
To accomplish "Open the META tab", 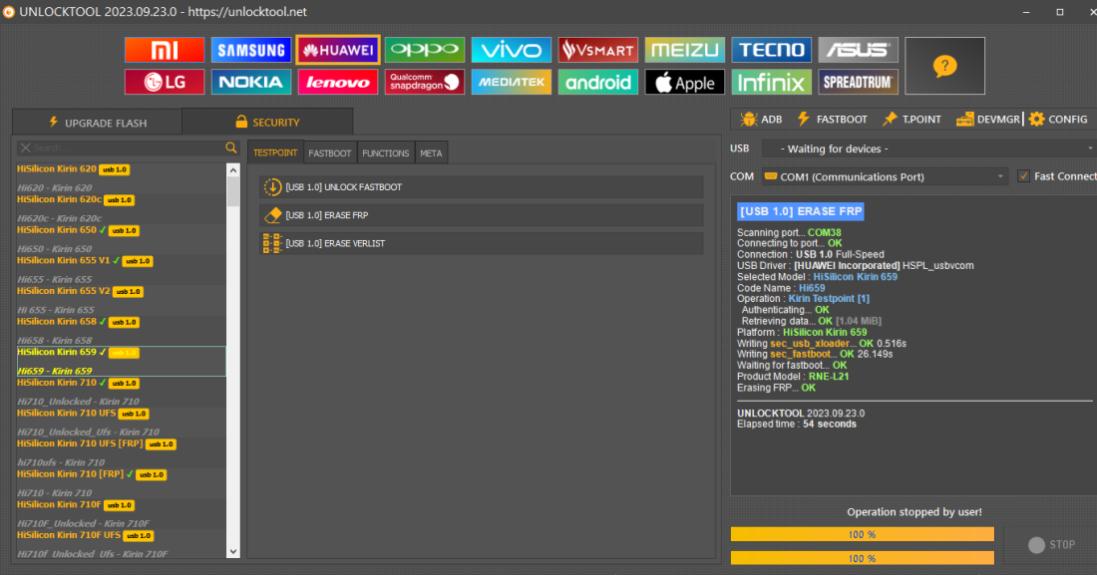I will point(431,153).
